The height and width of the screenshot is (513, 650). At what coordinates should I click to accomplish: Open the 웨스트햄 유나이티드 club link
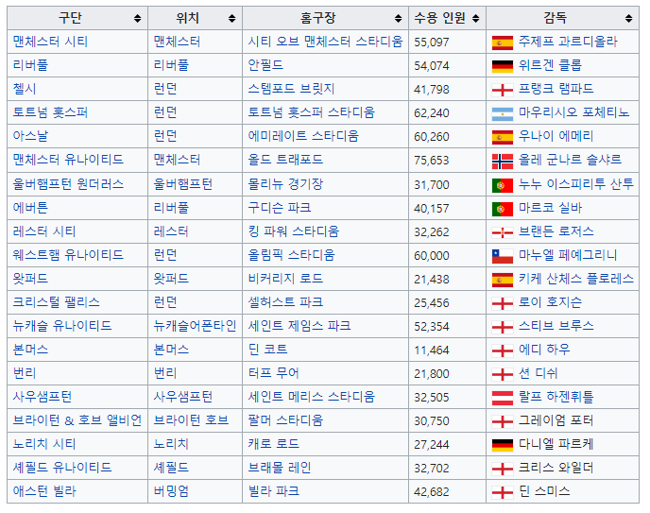(x=68, y=255)
